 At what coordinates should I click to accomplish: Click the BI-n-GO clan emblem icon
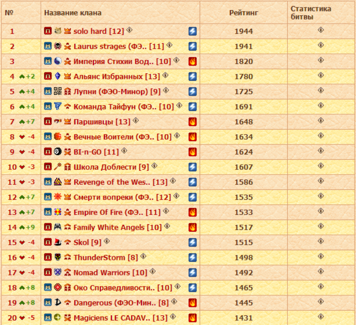tap(58, 152)
